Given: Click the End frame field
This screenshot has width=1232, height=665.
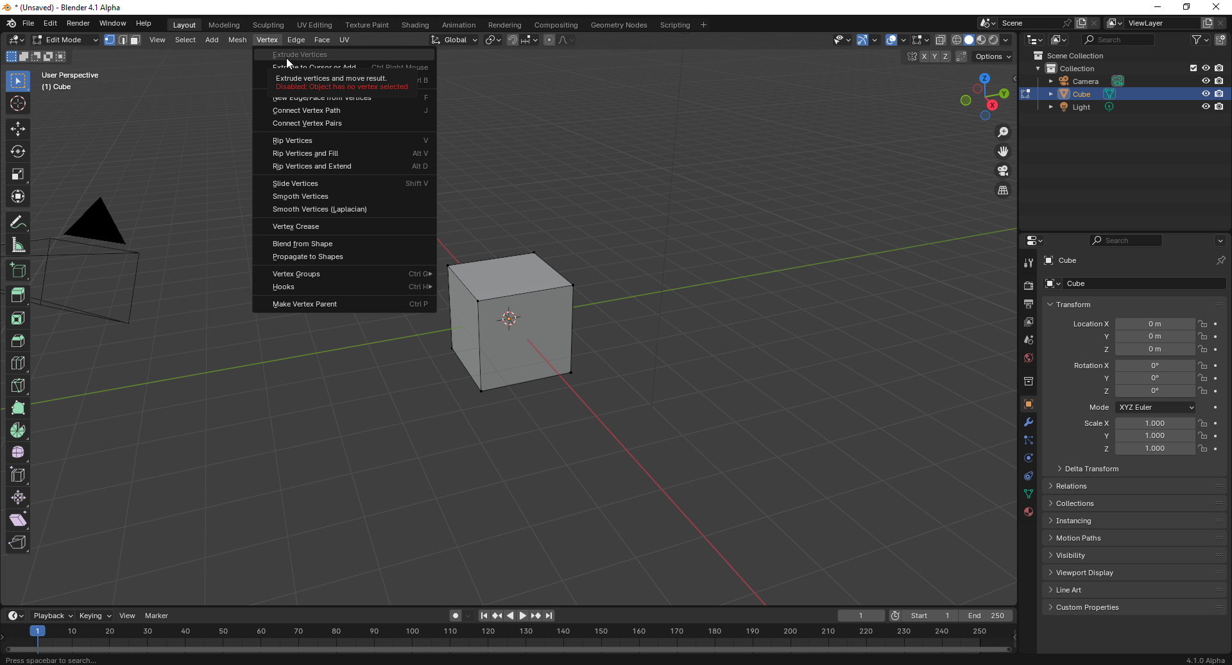Looking at the screenshot, I should click(986, 616).
